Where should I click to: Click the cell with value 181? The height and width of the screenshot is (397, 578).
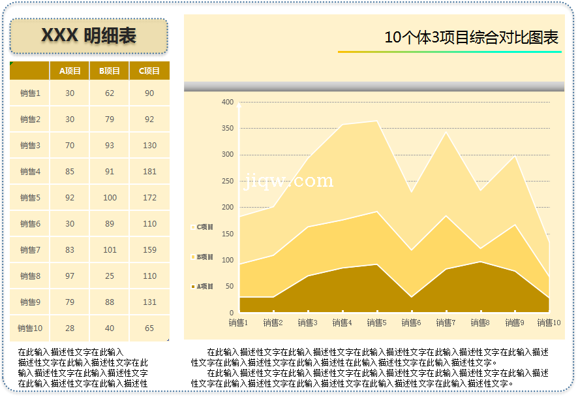(149, 172)
